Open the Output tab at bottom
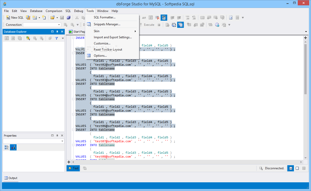This screenshot has height=191, width=311. click(11, 178)
